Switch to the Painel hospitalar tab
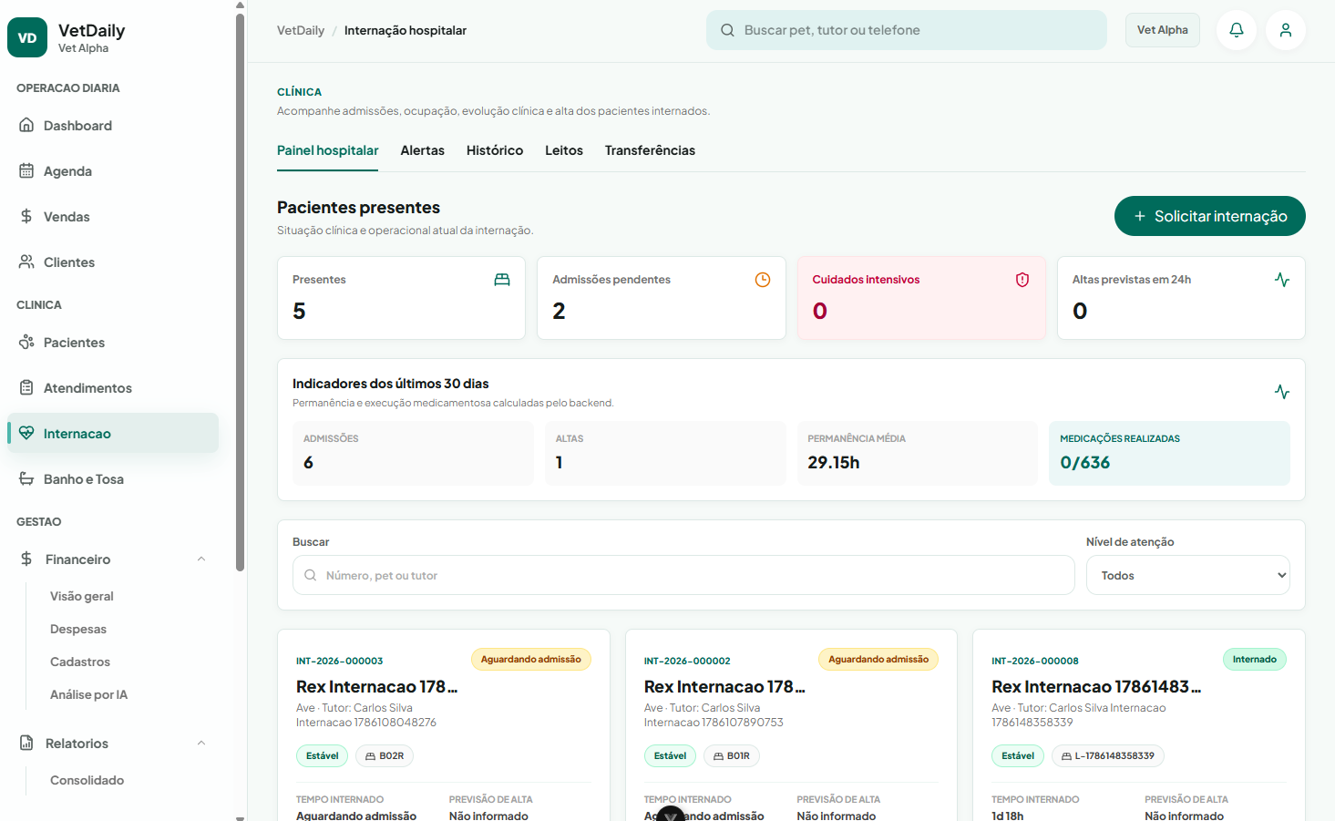 click(328, 150)
